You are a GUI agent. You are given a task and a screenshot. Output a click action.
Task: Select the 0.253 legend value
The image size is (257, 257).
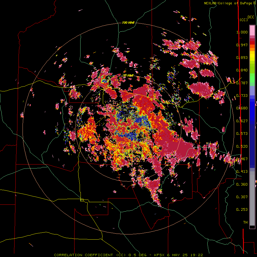point(242,210)
